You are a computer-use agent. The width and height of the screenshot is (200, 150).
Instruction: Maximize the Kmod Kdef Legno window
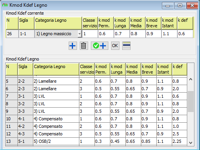coord(180,6)
